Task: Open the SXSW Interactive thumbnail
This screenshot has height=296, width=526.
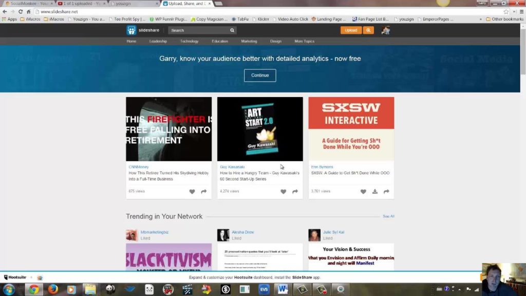Action: pyautogui.click(x=351, y=129)
